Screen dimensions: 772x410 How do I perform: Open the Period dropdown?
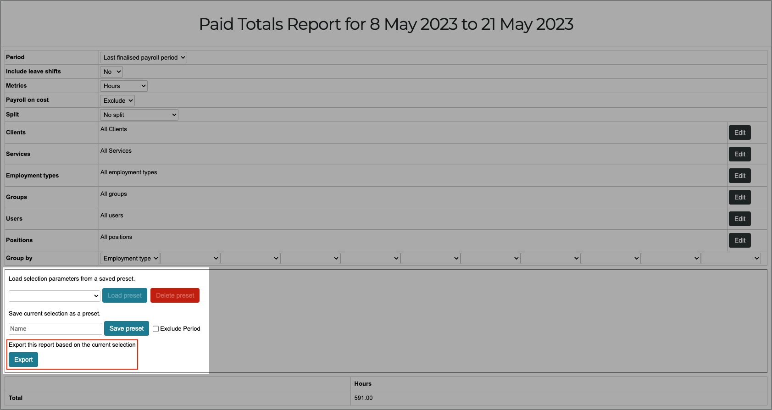click(144, 57)
